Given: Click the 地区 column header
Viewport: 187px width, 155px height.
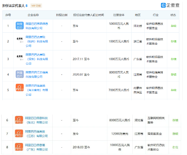Looking at the screenshot, I should point(138,15).
